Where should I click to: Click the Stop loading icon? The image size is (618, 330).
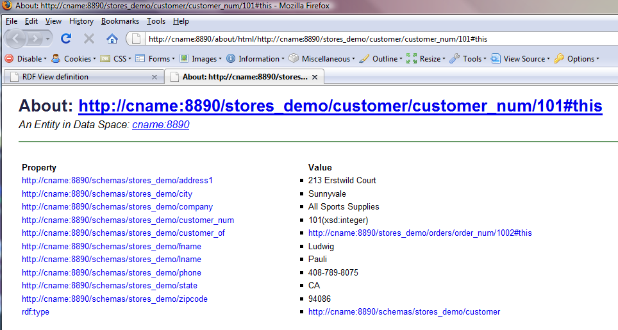pos(89,38)
